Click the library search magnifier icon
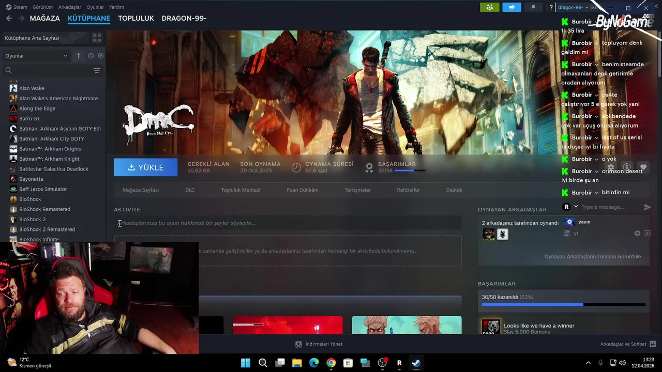 tap(8, 70)
